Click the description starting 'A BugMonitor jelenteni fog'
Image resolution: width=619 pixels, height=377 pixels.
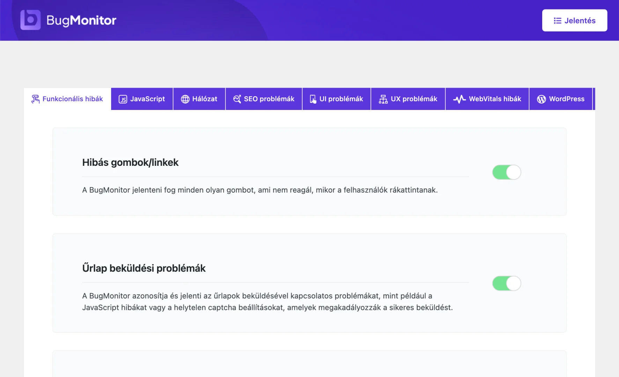(x=260, y=190)
